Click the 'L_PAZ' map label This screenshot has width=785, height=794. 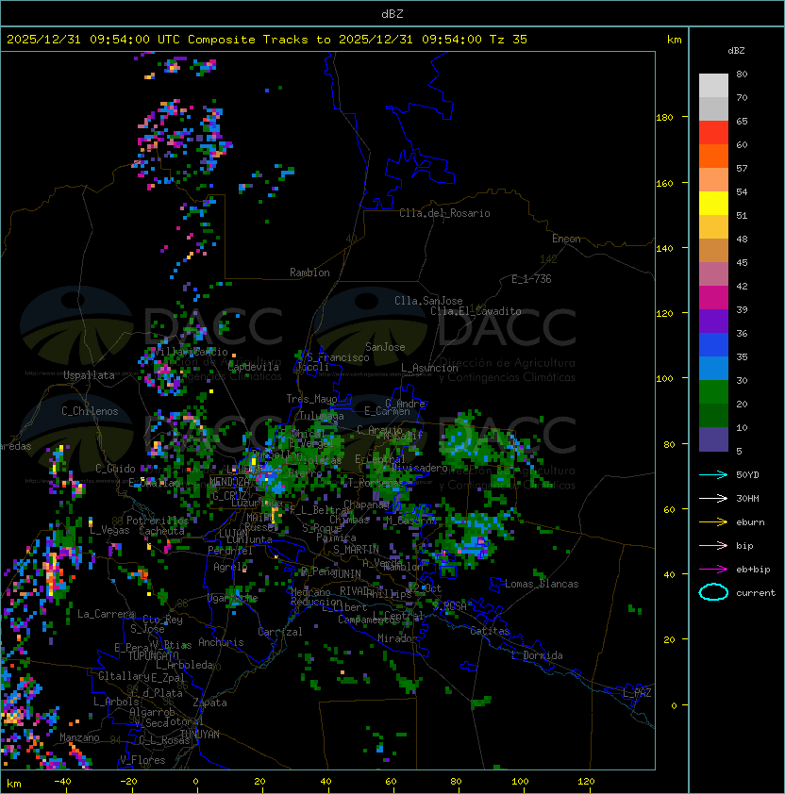click(637, 693)
